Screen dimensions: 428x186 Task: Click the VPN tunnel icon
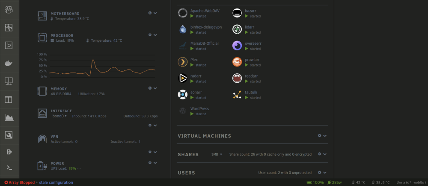pos(42,139)
